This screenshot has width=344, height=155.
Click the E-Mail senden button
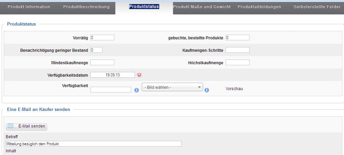[x=27, y=126]
